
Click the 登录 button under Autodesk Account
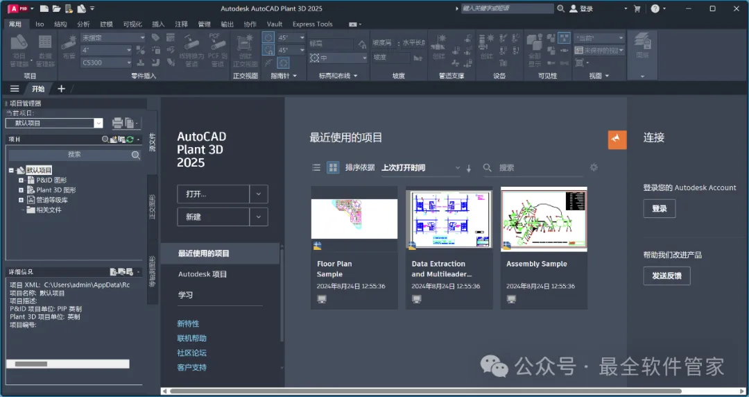point(660,208)
